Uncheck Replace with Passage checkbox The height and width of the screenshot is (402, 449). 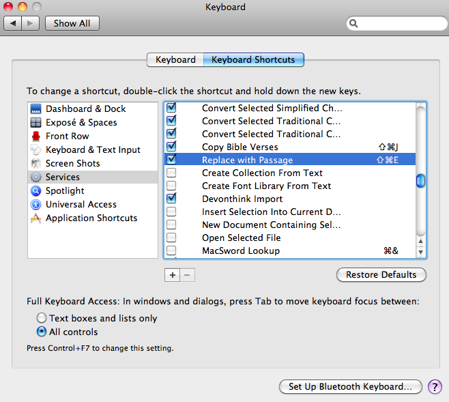(x=171, y=159)
